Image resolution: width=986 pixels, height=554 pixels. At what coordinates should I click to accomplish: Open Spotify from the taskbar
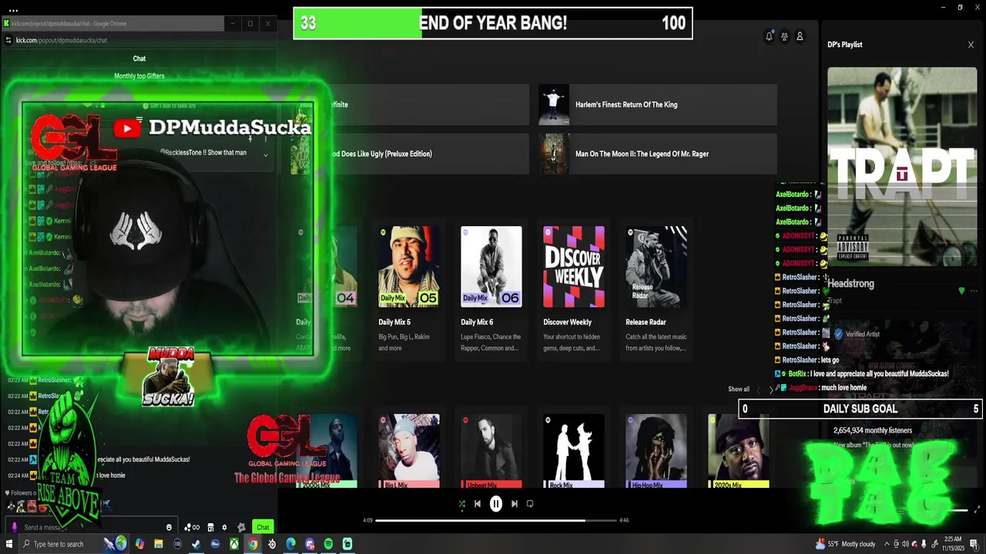point(328,544)
